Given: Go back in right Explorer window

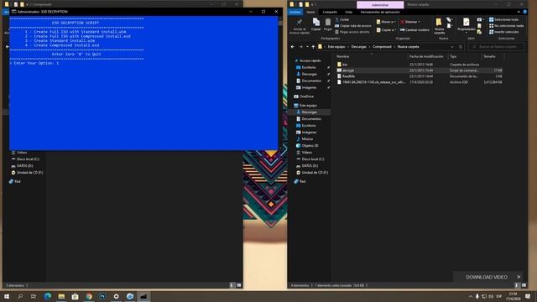Looking at the screenshot, I should pyautogui.click(x=293, y=47).
